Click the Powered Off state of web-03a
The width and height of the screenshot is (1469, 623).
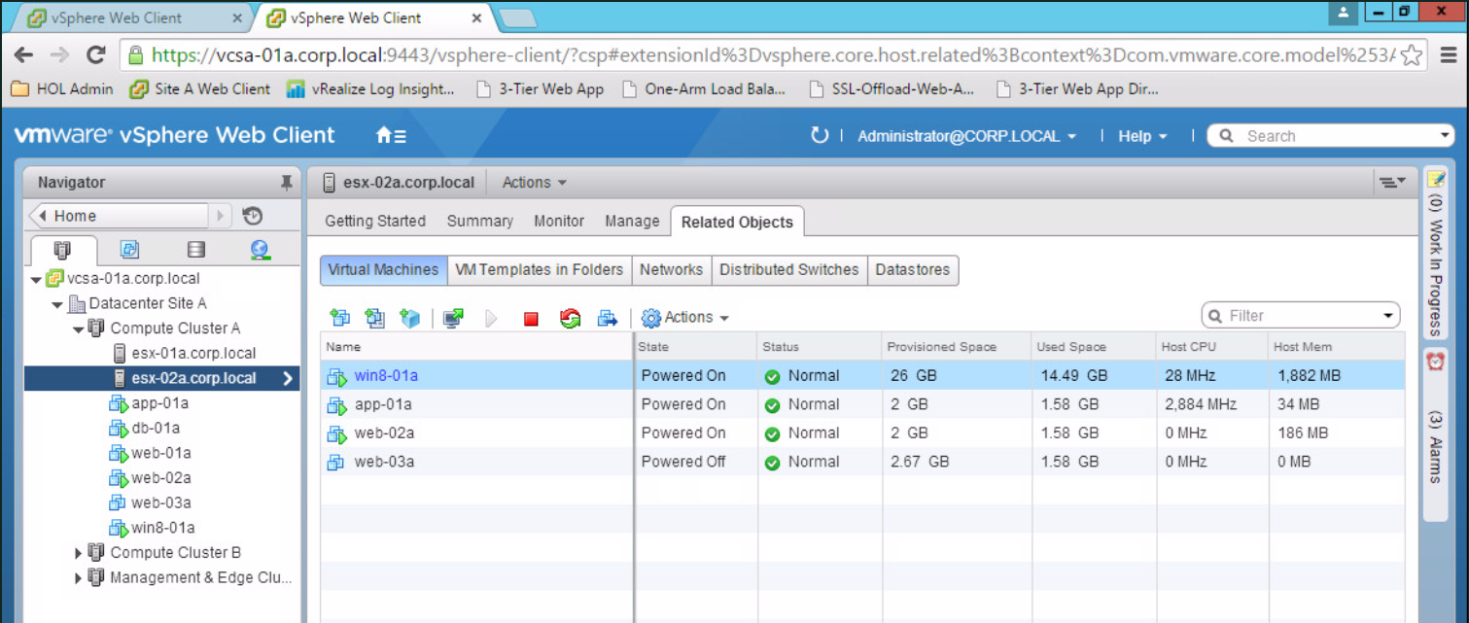[683, 462]
